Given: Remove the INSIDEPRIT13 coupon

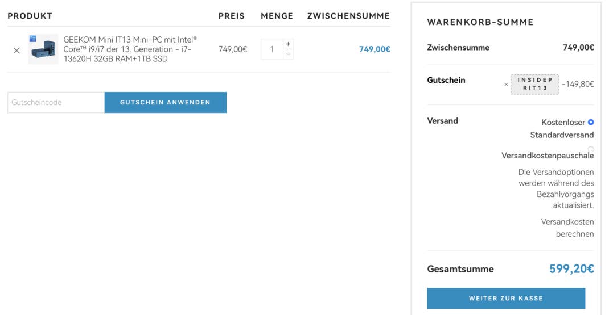Looking at the screenshot, I should [506, 85].
